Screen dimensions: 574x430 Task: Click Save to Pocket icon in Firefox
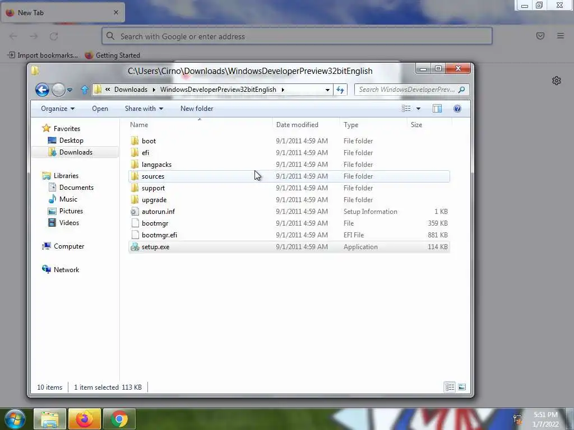540,36
